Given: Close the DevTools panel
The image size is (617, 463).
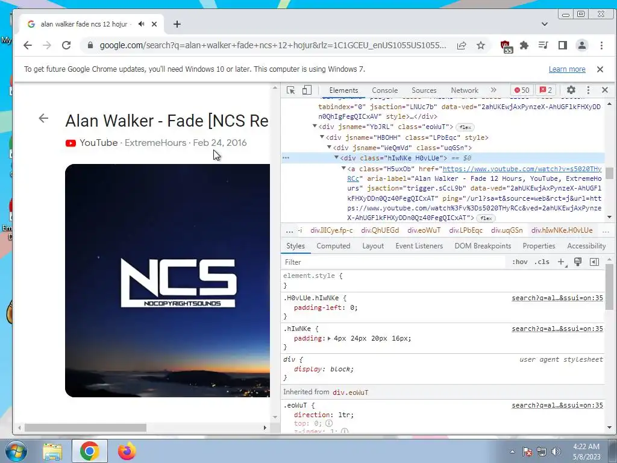Looking at the screenshot, I should pos(605,90).
